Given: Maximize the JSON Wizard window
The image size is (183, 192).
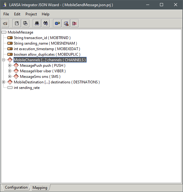Looking at the screenshot, I should (x=162, y=5).
